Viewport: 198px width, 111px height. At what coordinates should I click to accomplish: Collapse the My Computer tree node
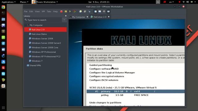(x=25, y=25)
